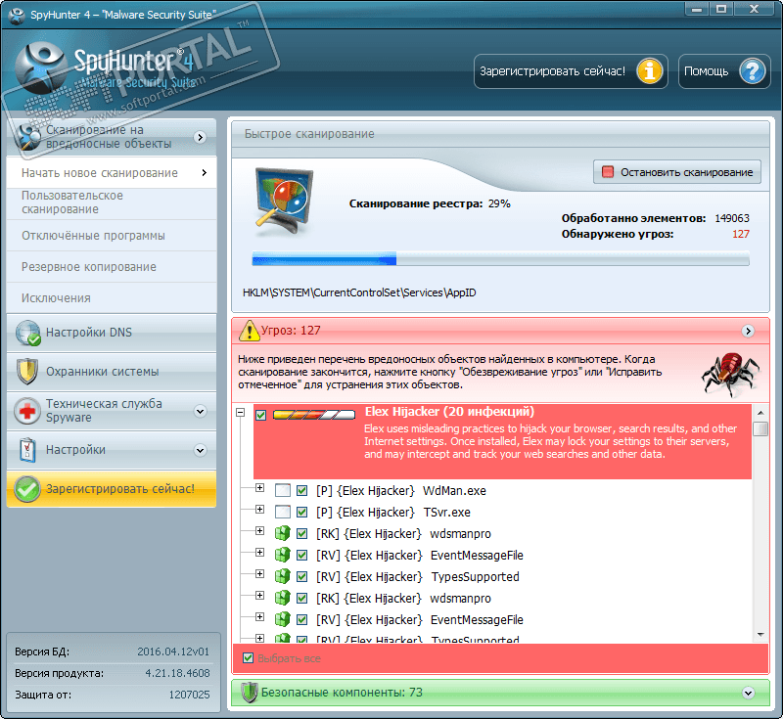Expand the WdMan.exe tree entry
This screenshot has height=719, width=783.
click(259, 487)
